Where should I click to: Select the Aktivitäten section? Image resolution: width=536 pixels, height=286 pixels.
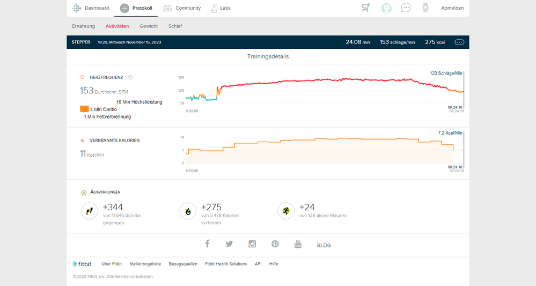(x=118, y=26)
